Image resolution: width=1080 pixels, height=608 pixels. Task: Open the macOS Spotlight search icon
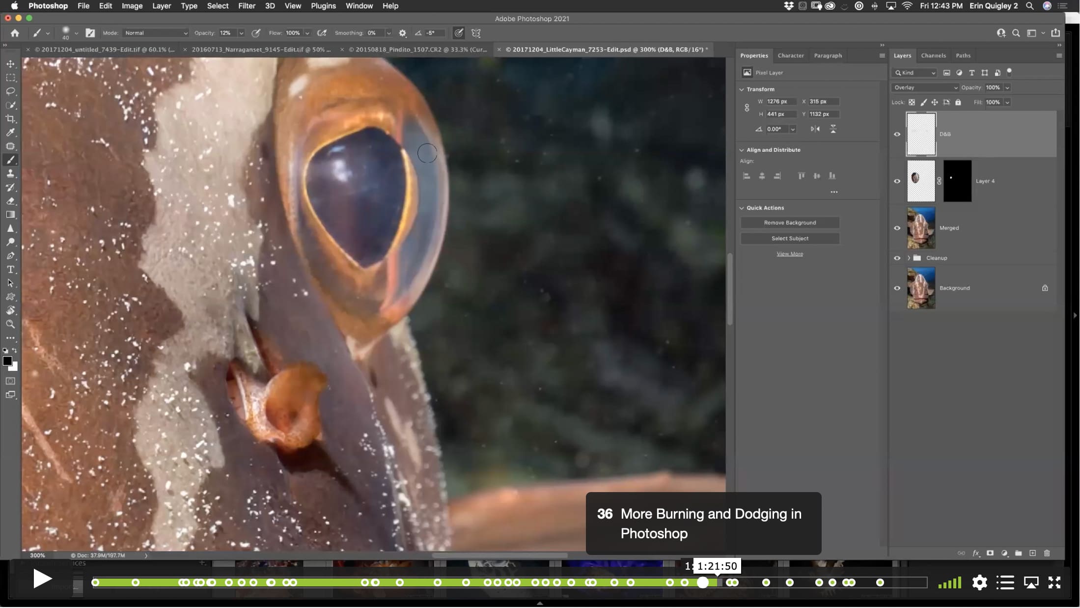(1030, 6)
